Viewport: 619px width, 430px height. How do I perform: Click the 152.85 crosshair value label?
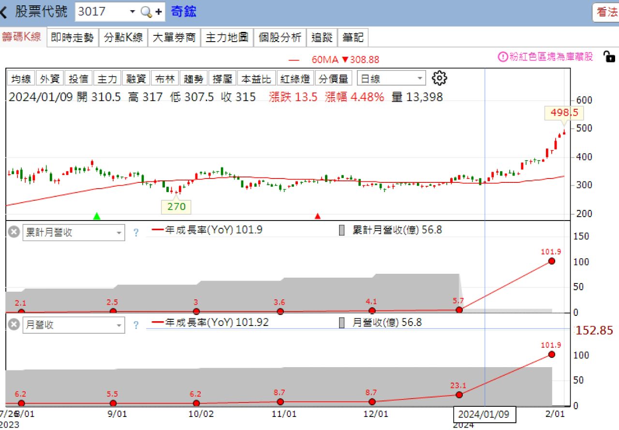point(594,330)
